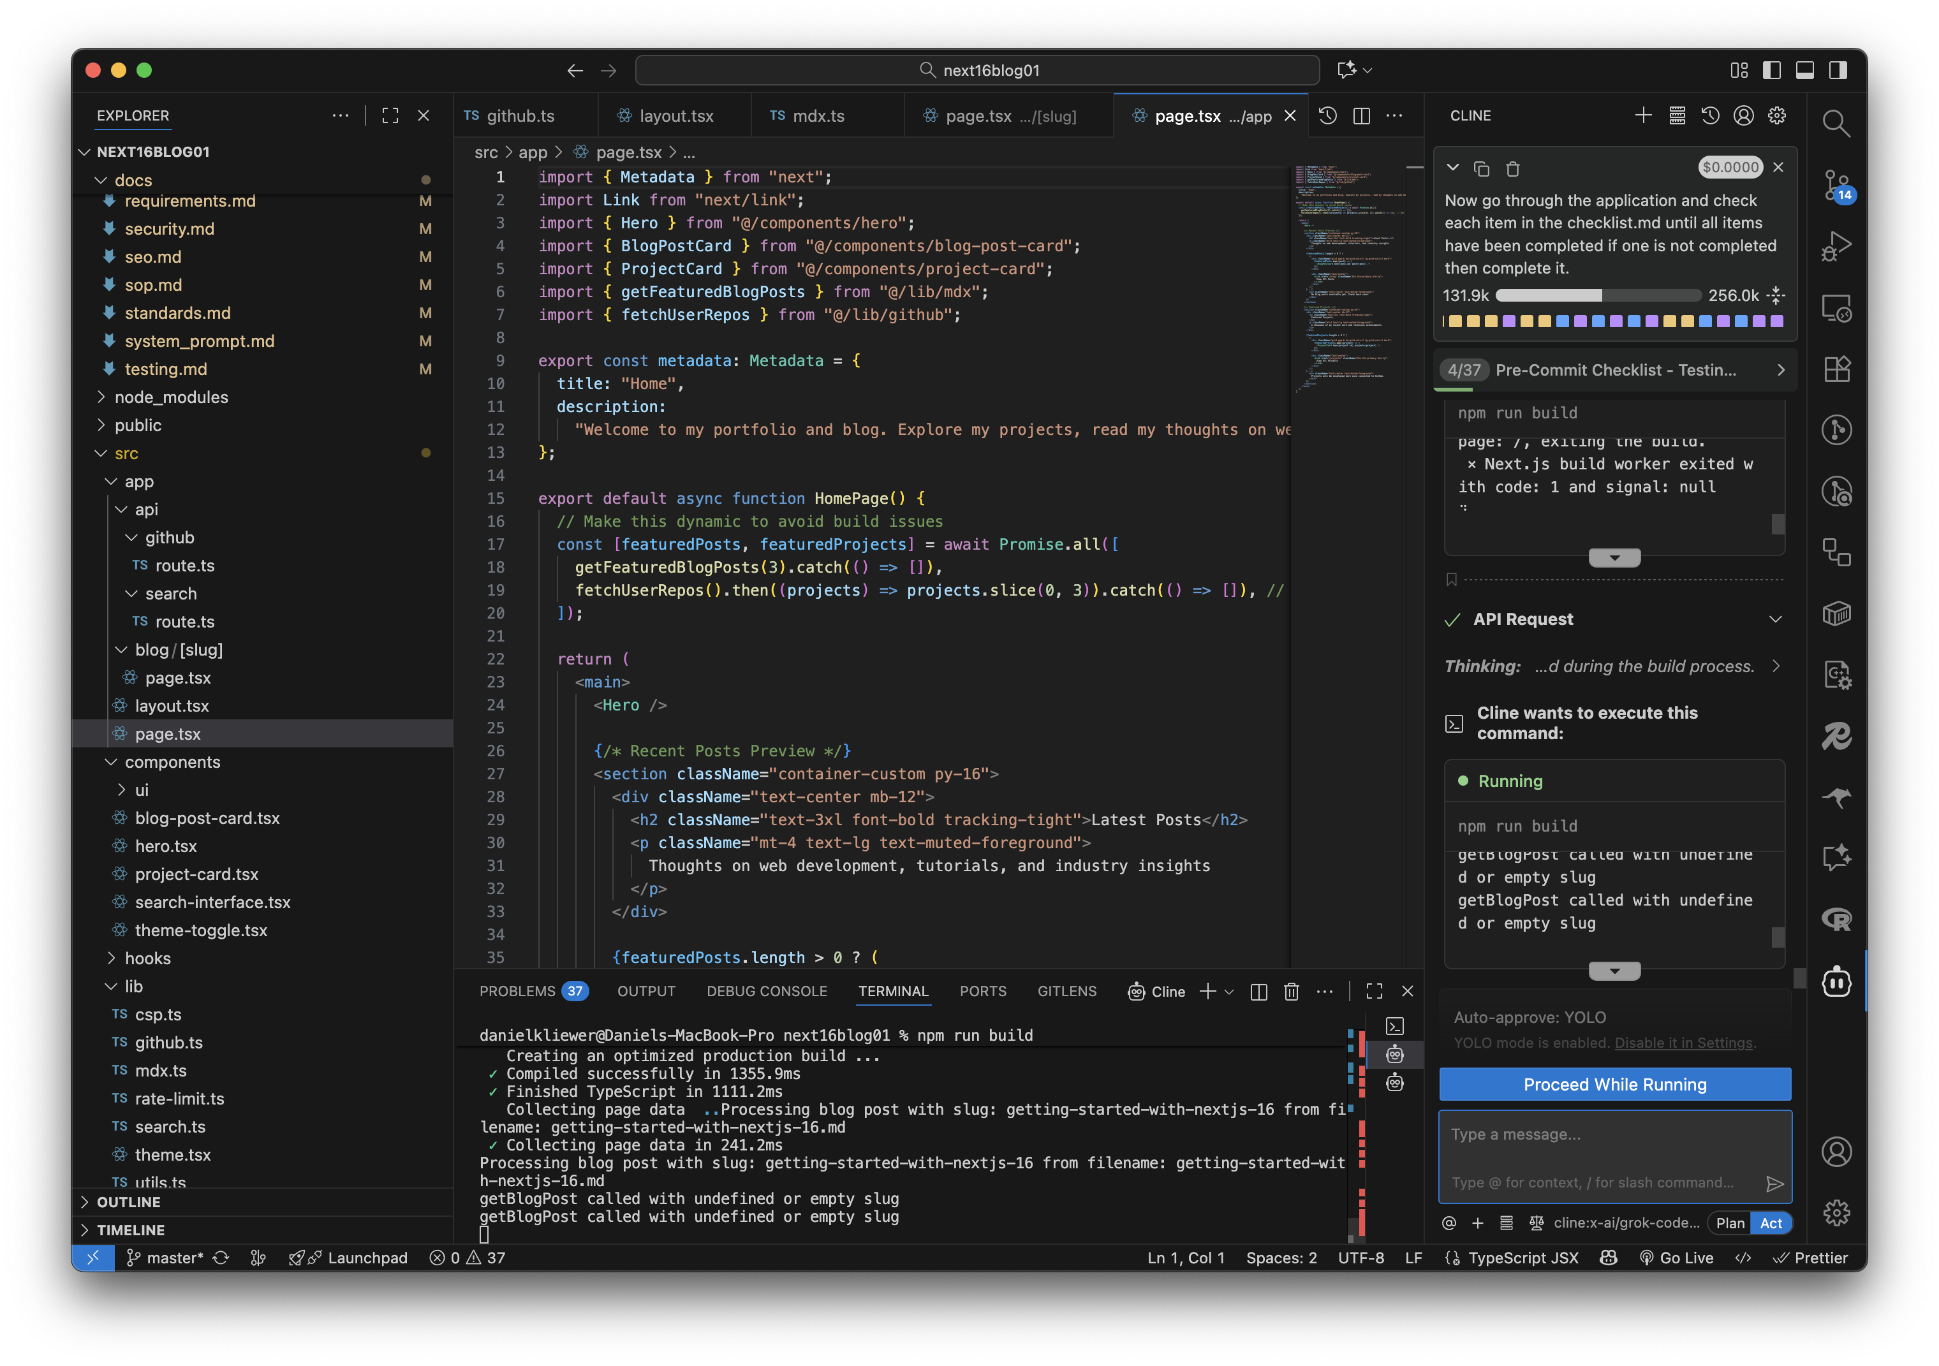Switch Cline to Plan mode

(1730, 1223)
